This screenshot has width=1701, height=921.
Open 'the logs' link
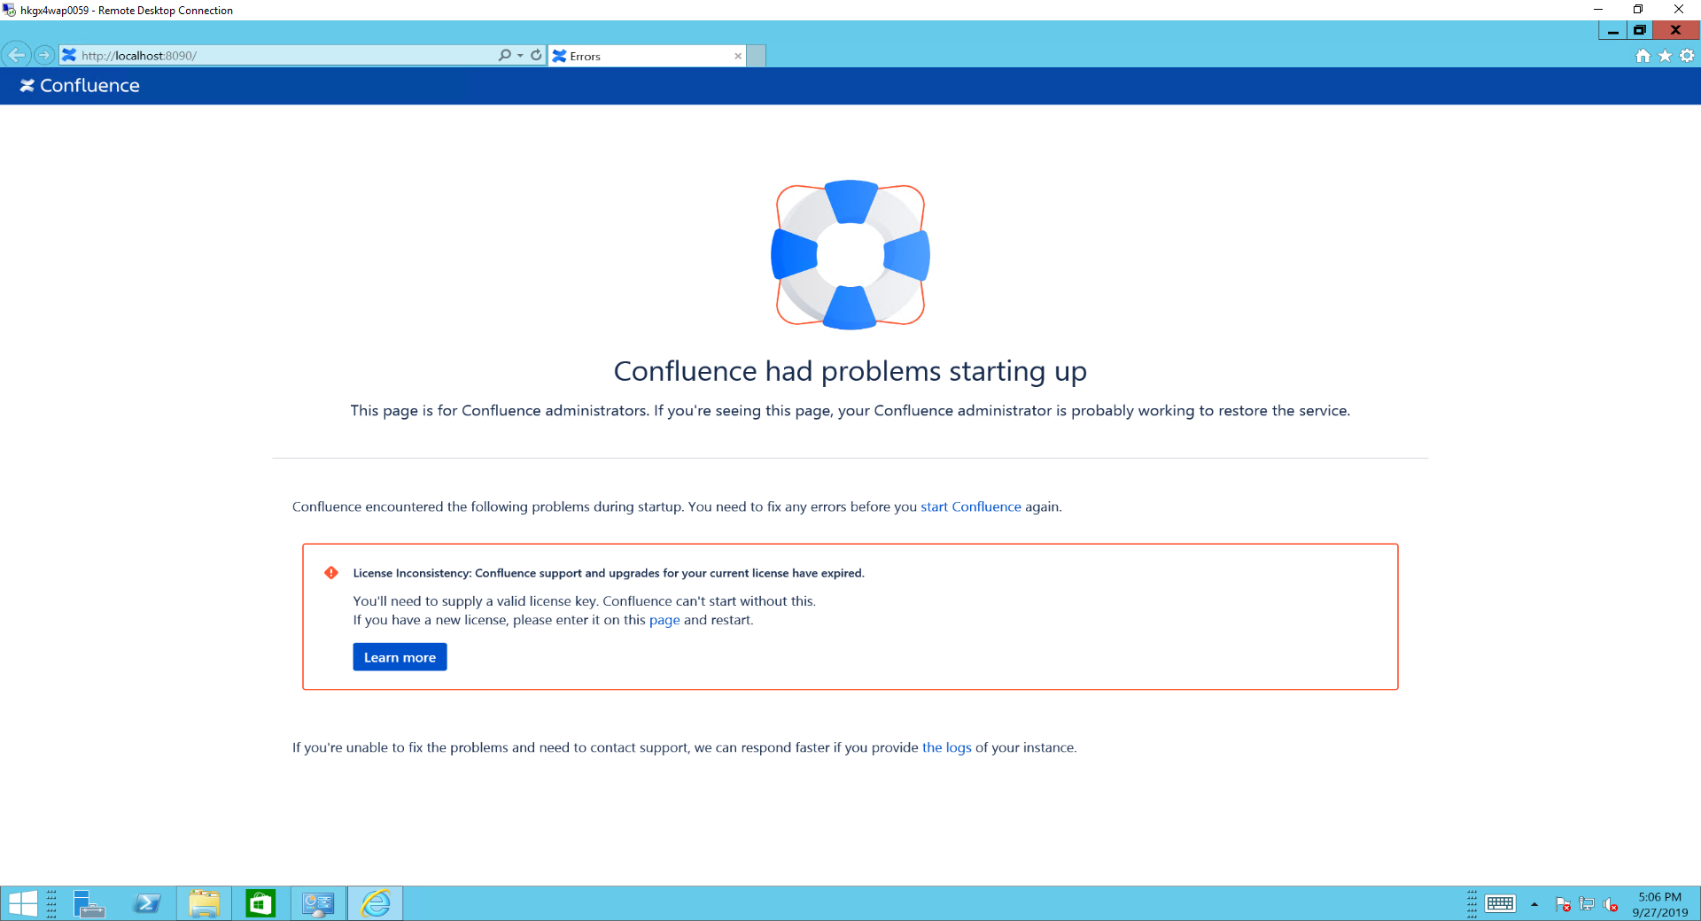[947, 747]
